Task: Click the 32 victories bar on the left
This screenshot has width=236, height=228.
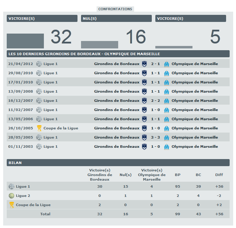Action: click(x=25, y=41)
